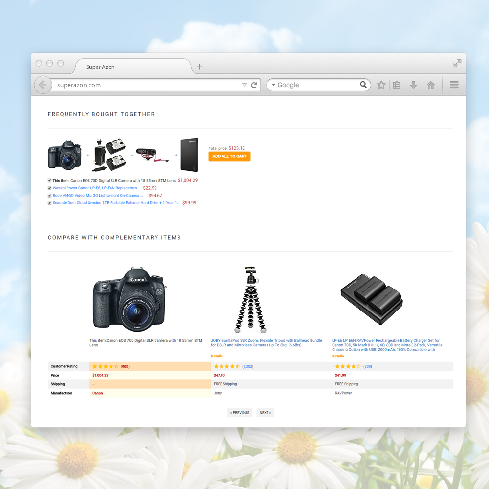This screenshot has height=489, width=489.
Task: Click the large Canon EOS 70D image
Action: (x=130, y=299)
